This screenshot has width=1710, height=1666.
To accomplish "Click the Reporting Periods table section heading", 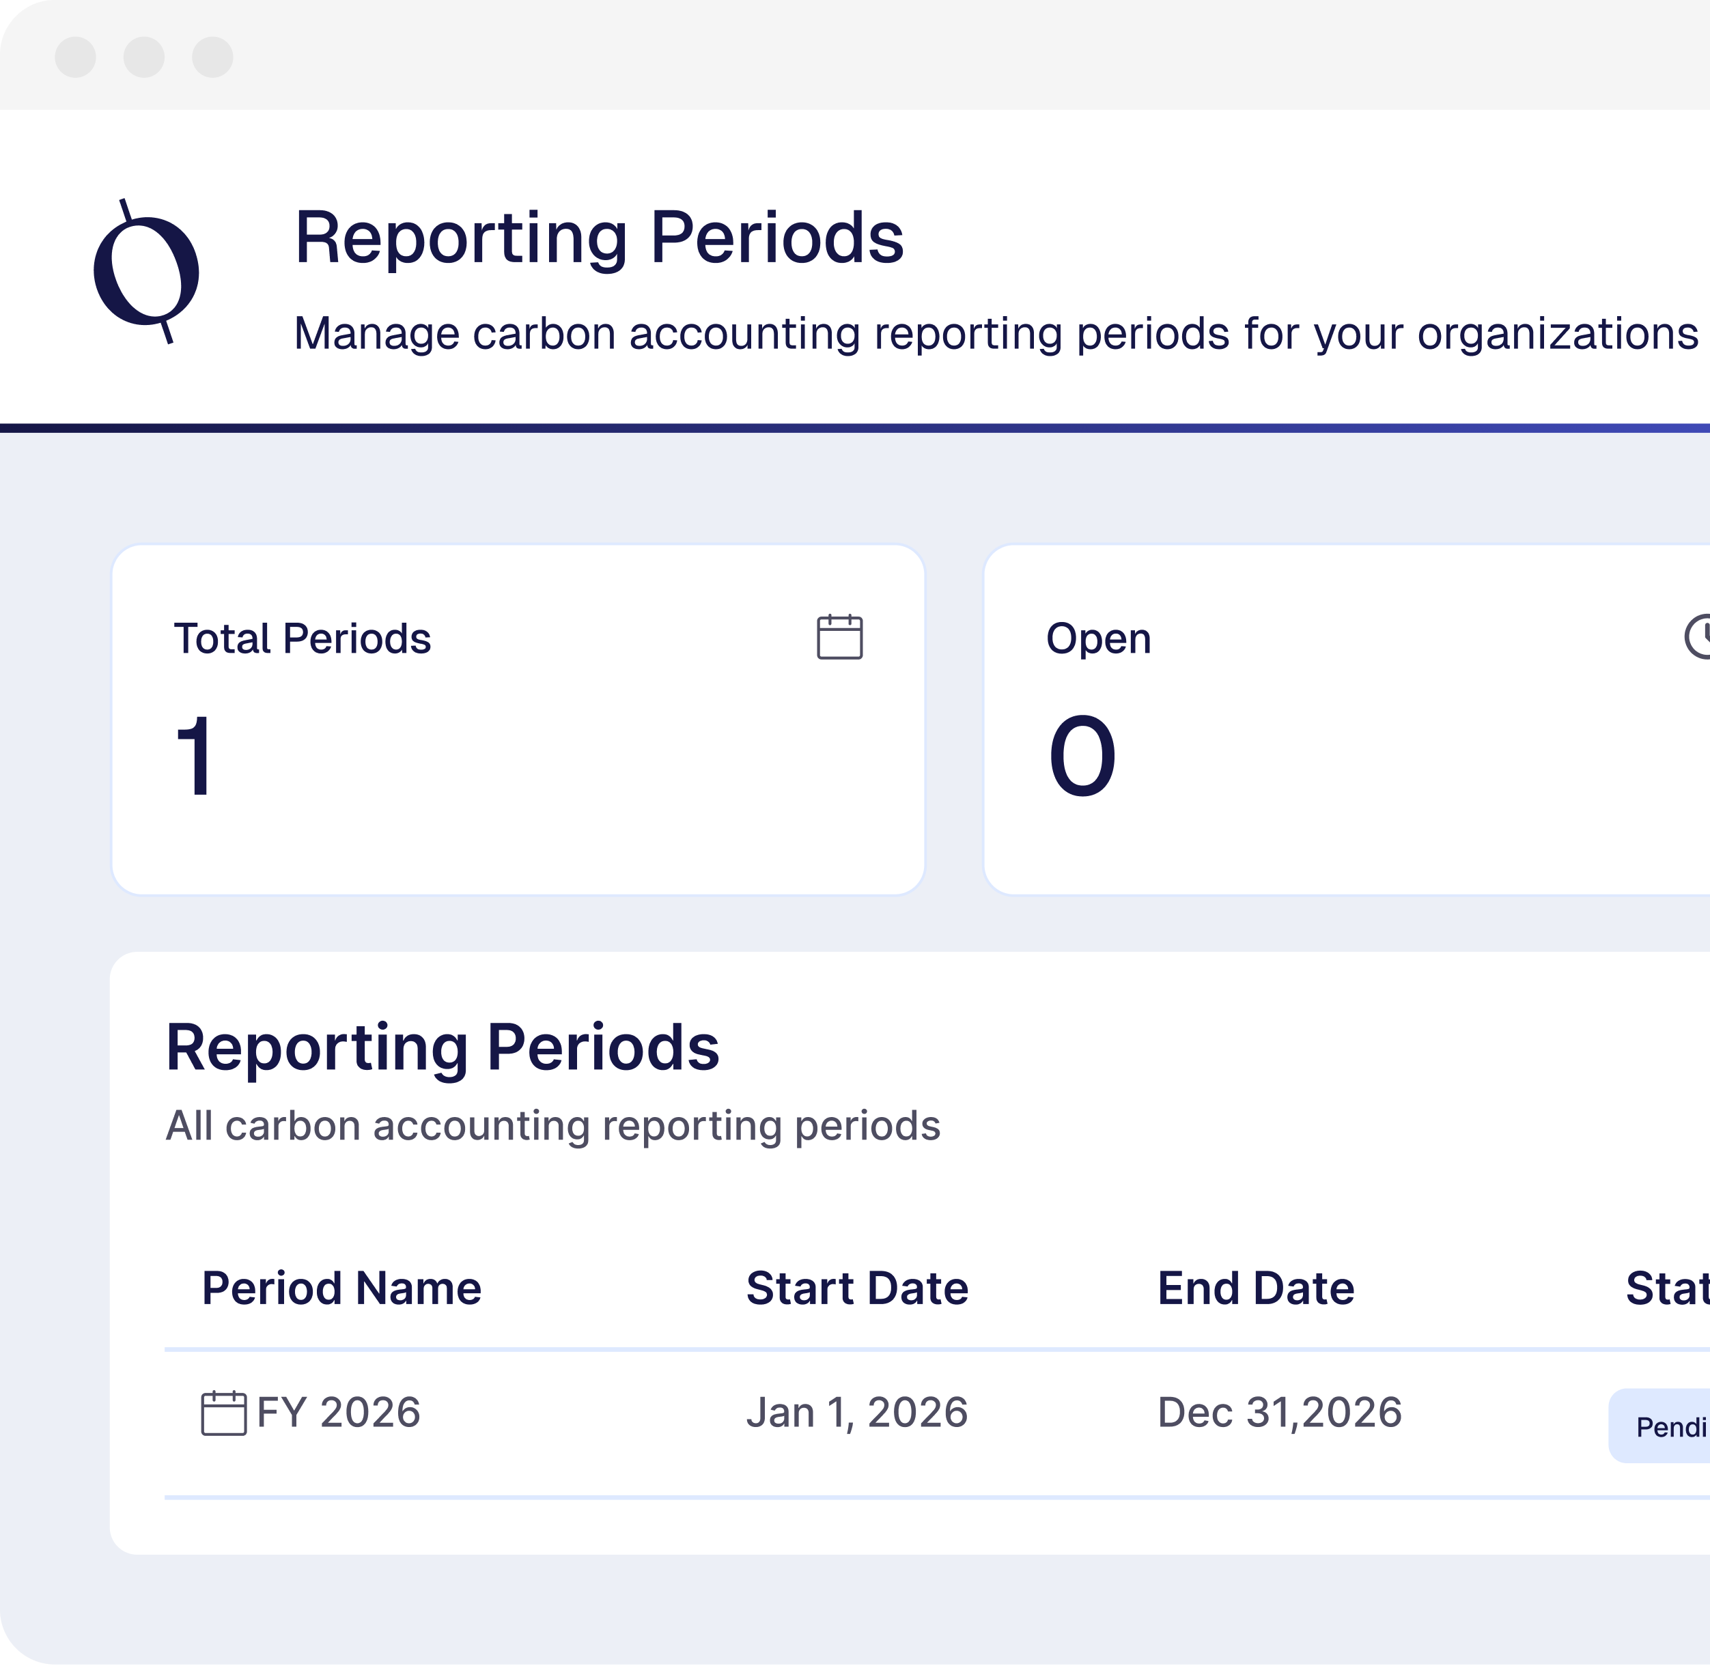I will click(x=442, y=1047).
